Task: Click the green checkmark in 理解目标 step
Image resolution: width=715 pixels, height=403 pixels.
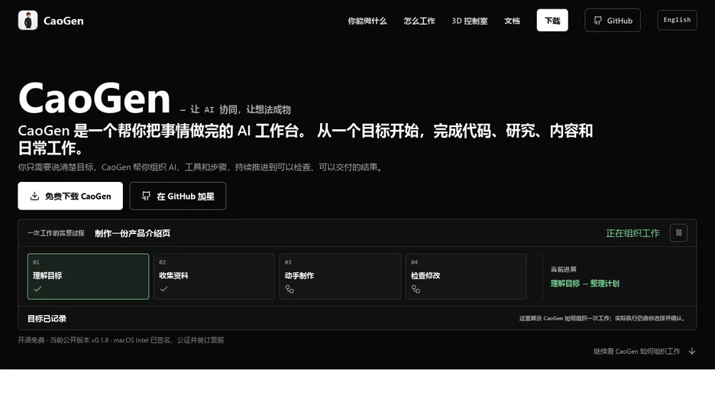Action: click(38, 289)
